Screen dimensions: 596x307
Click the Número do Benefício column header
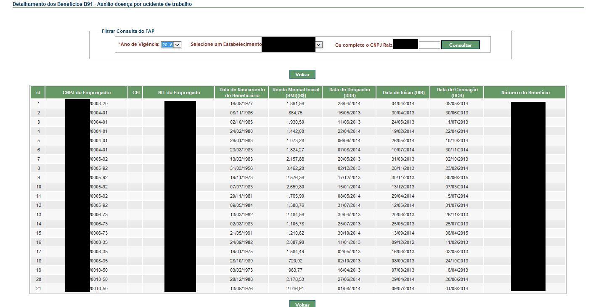tap(525, 93)
